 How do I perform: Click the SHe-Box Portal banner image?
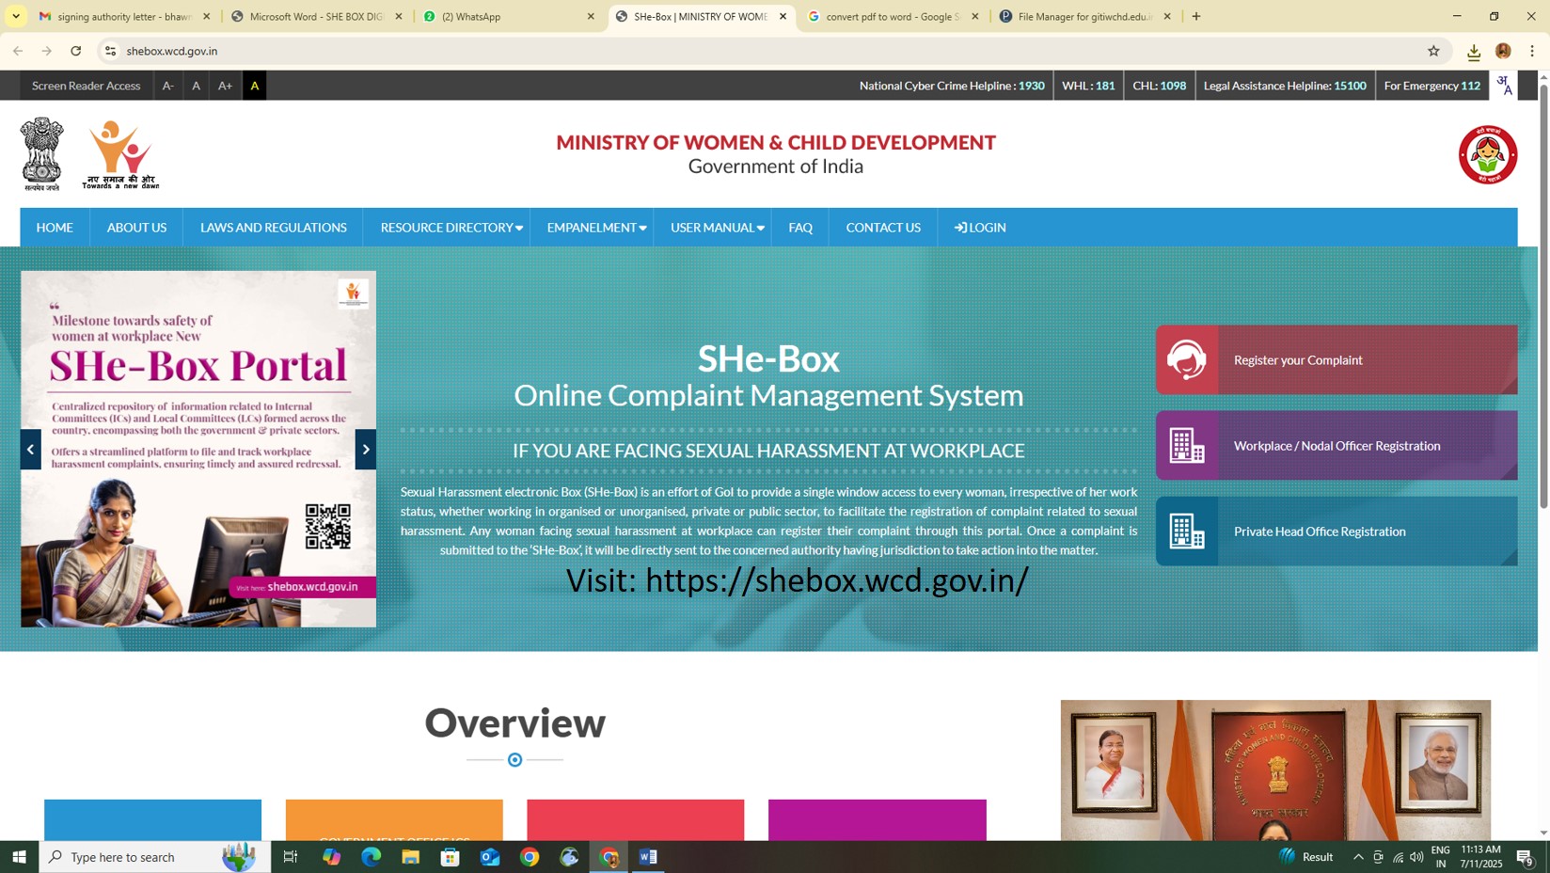click(198, 450)
